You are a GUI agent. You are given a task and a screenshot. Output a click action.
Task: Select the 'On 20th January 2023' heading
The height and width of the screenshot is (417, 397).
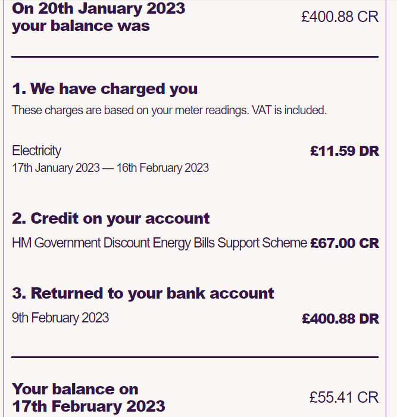coord(98,8)
